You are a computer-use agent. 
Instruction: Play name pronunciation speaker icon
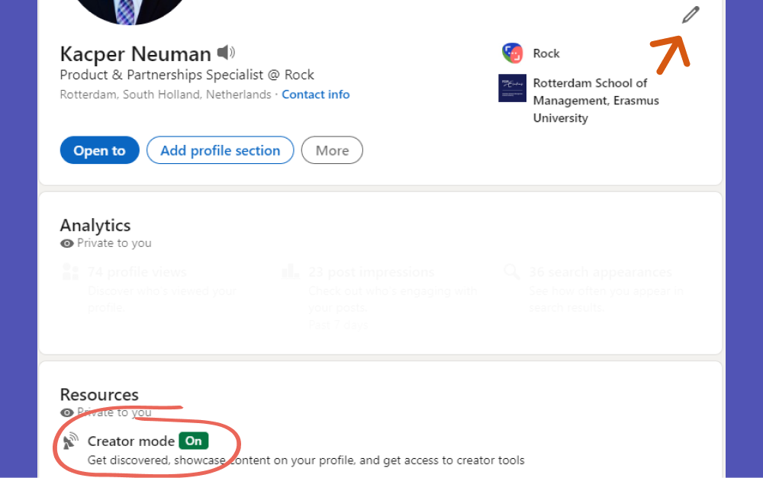coord(226,53)
